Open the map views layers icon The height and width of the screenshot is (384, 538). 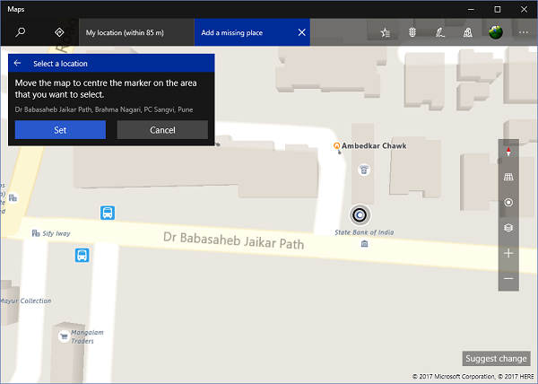click(508, 228)
